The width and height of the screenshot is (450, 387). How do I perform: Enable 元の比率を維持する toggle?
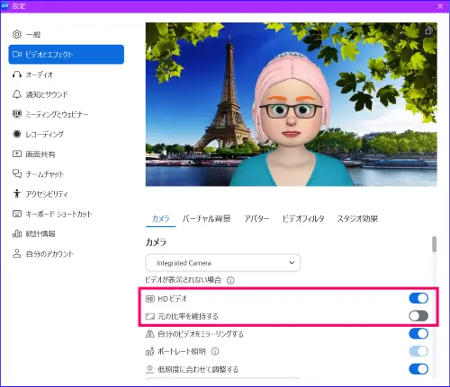pos(418,316)
